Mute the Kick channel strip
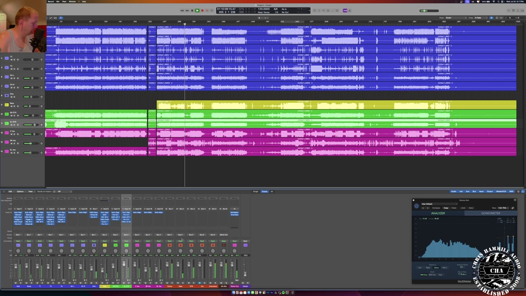The image size is (526, 296). 16,282
